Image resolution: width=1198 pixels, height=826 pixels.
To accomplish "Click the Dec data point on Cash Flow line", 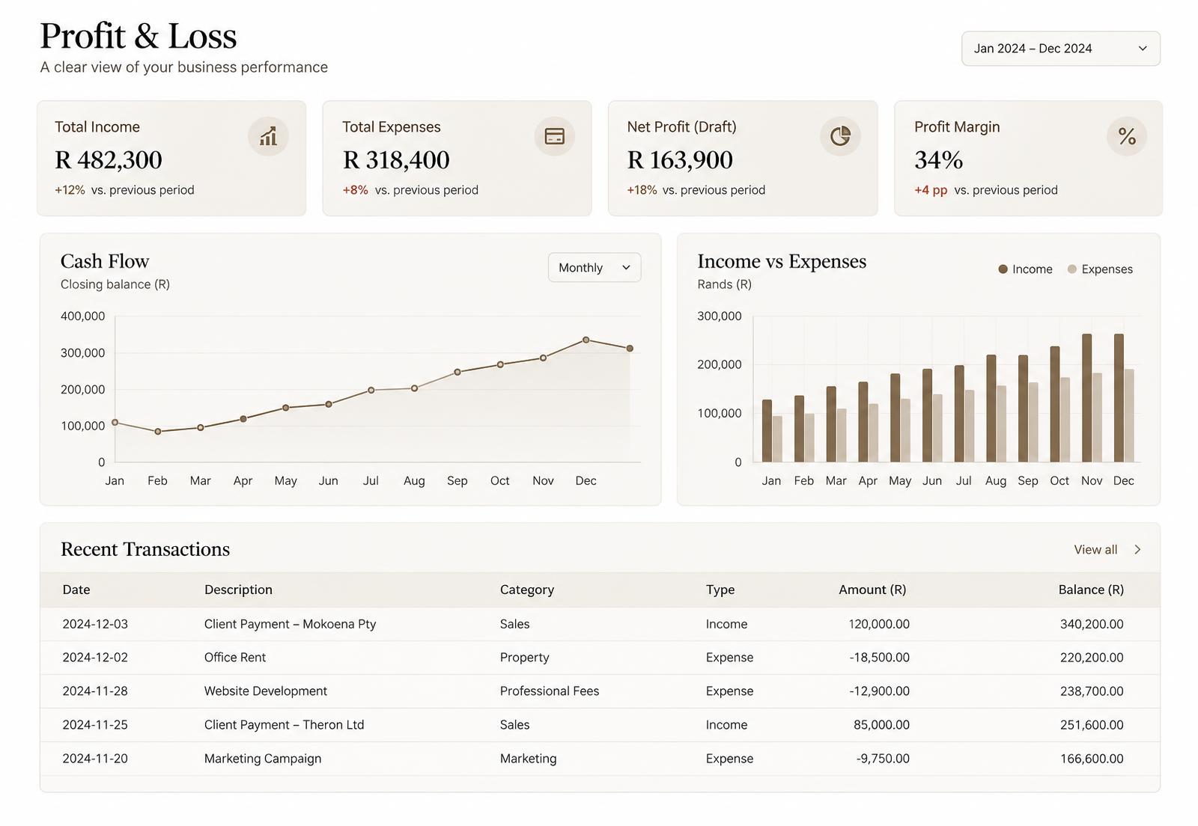I will pyautogui.click(x=586, y=340).
